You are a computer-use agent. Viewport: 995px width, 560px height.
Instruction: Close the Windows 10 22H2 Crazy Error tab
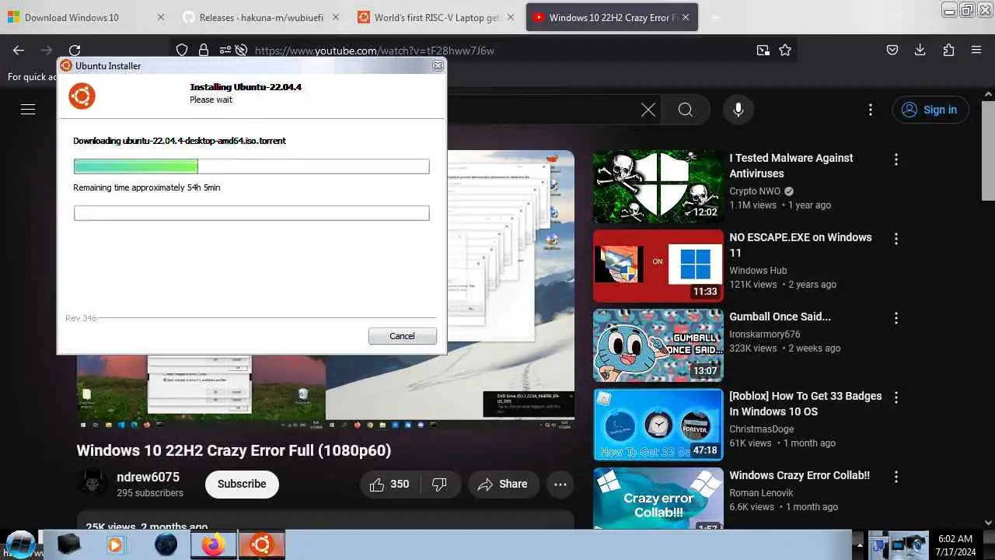click(x=685, y=17)
